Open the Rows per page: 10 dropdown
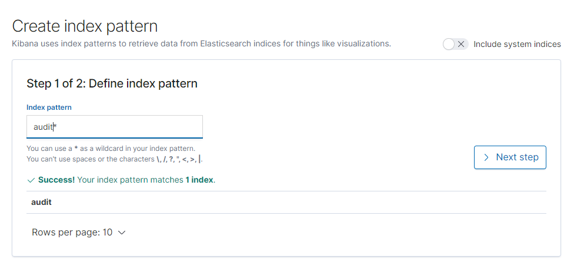This screenshot has width=564, height=266. (79, 233)
